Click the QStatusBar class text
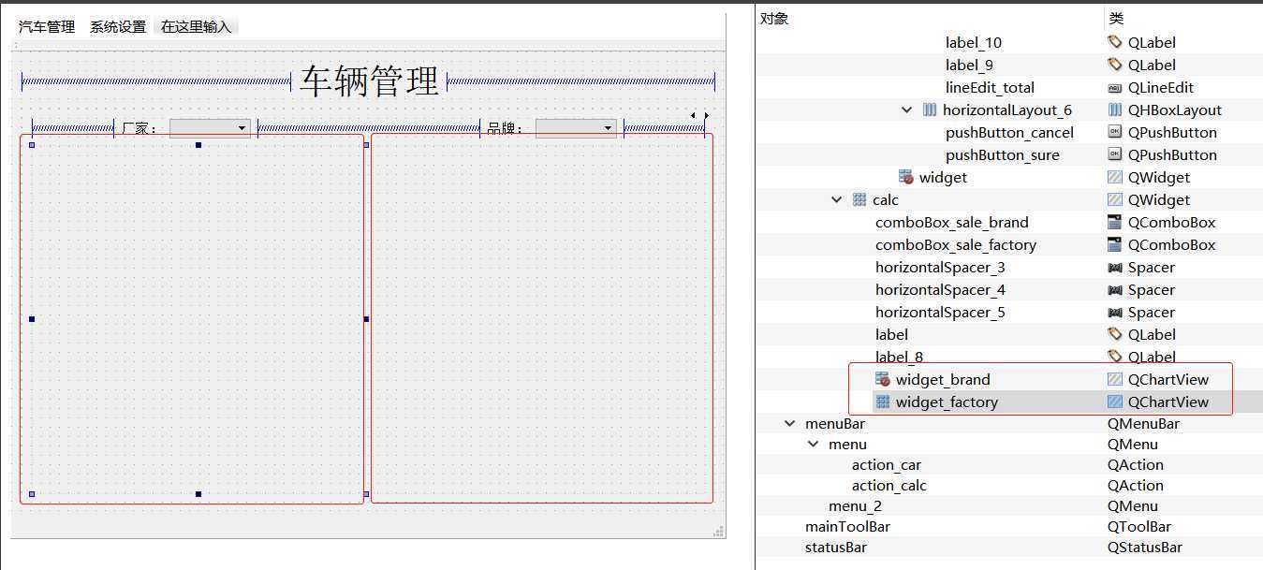Screen dimensions: 1263x570 (x=1145, y=548)
